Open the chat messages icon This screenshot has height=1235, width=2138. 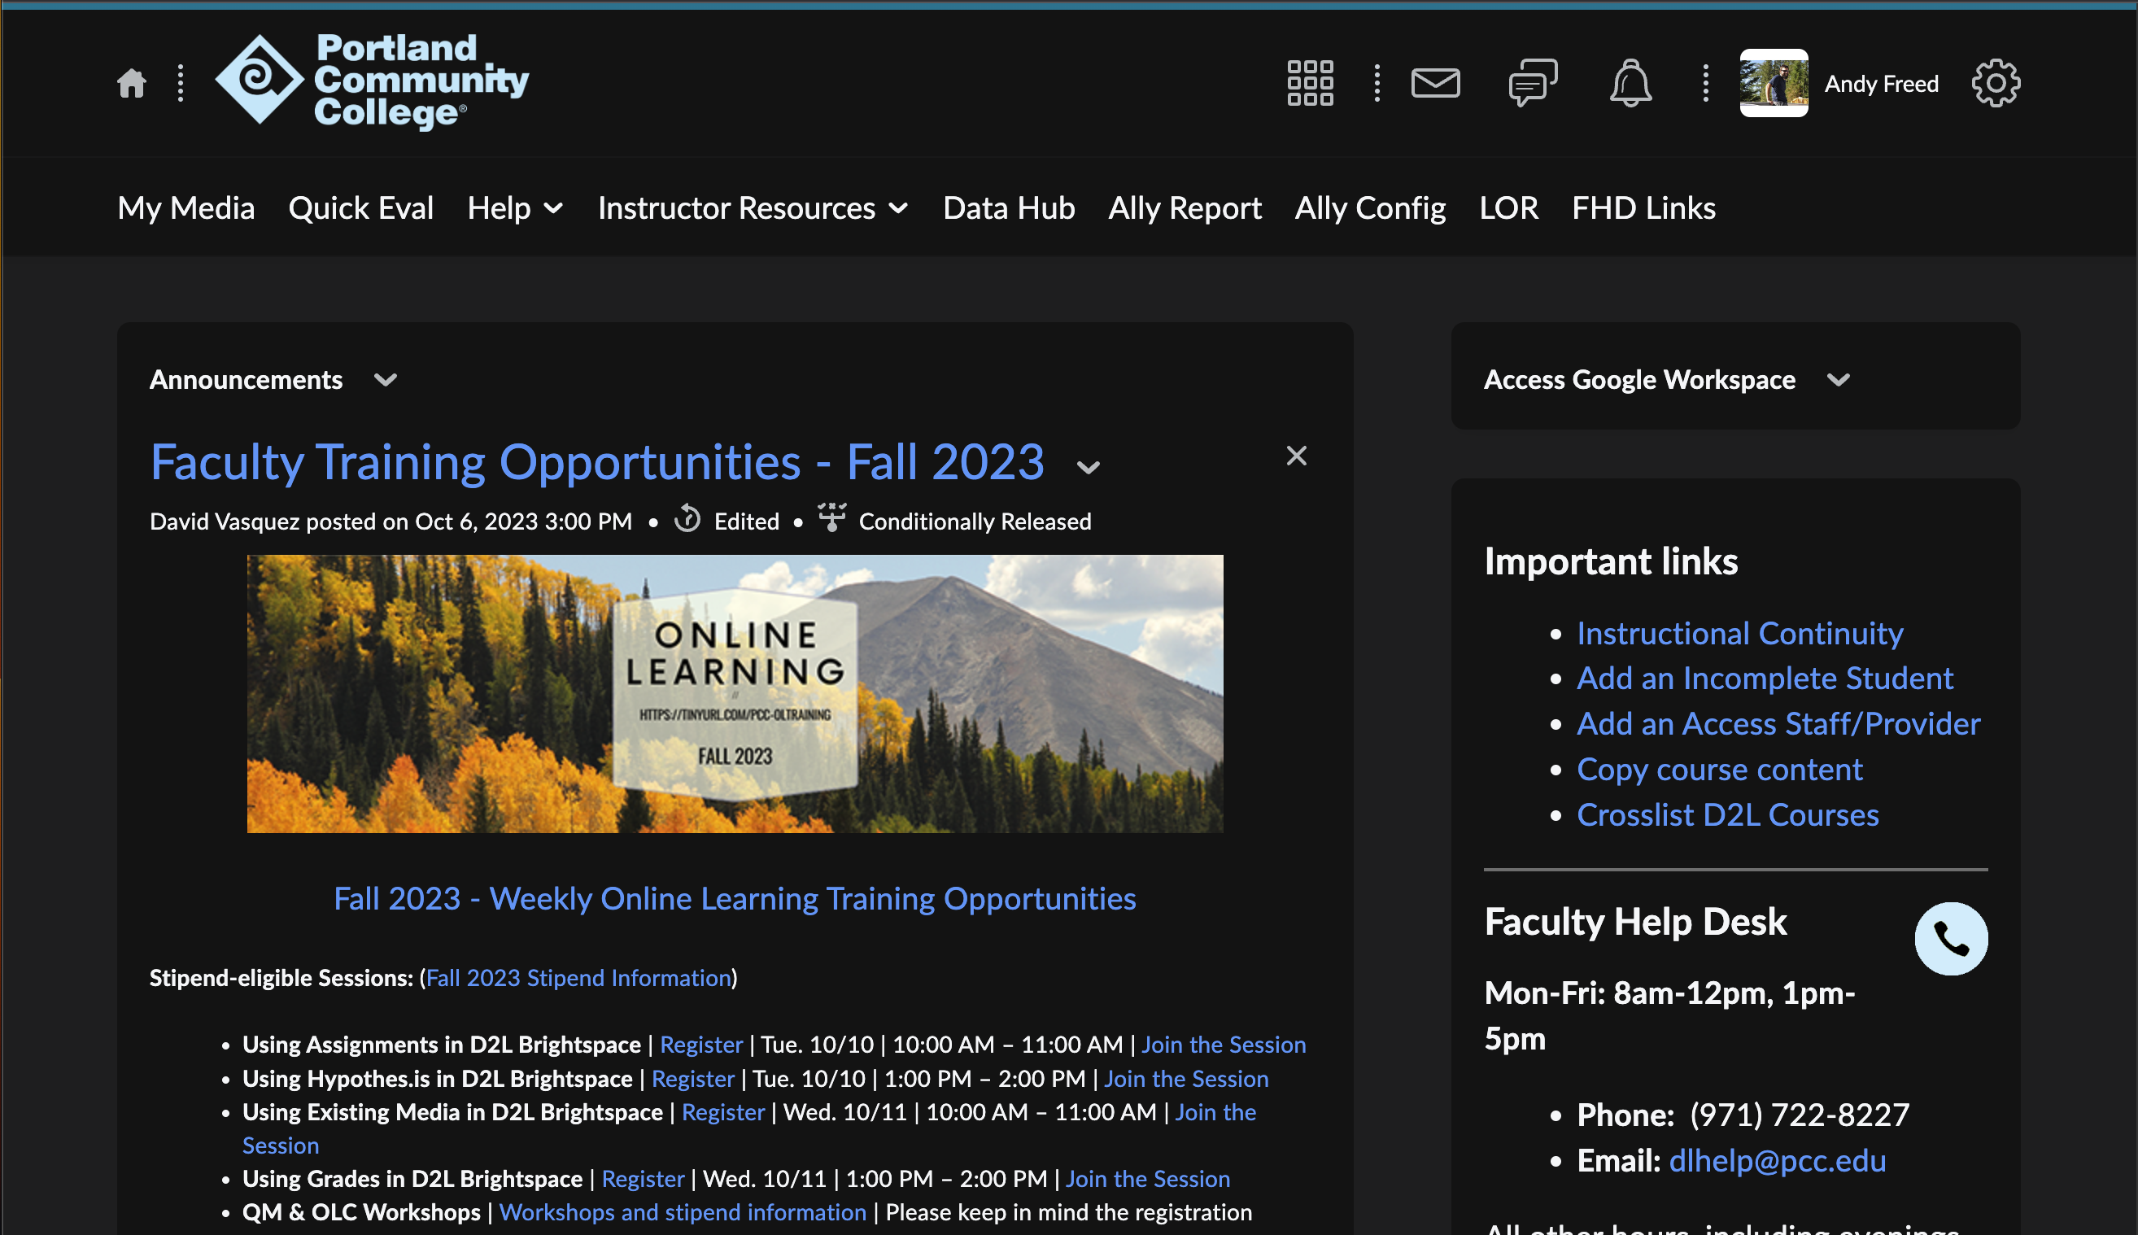point(1532,82)
